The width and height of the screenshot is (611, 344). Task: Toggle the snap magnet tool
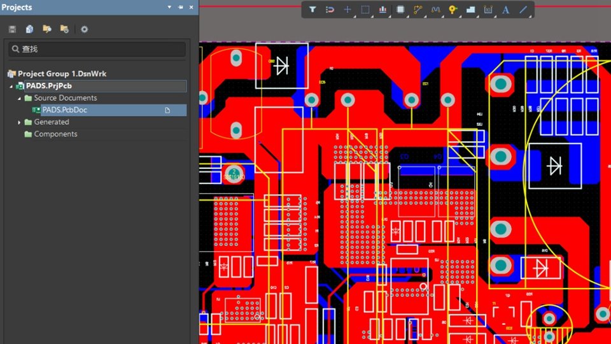[330, 10]
